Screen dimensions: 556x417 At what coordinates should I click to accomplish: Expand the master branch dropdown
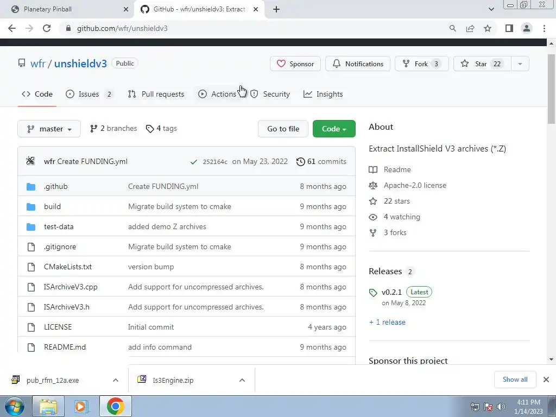click(x=49, y=129)
